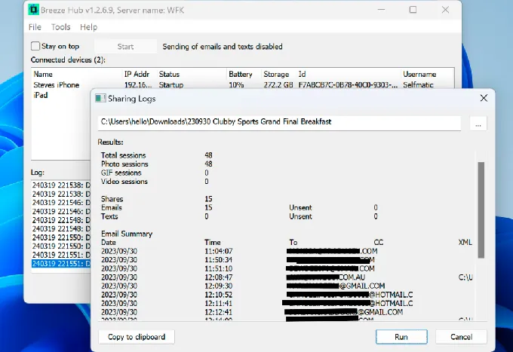Image resolution: width=513 pixels, height=352 pixels.
Task: Click the Start button in Breeze Hub
Action: (126, 47)
